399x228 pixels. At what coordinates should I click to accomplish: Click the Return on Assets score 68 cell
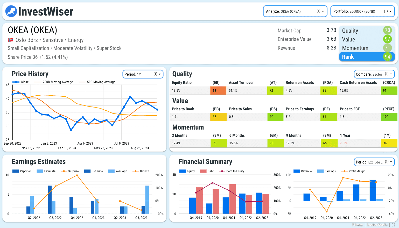point(329,91)
